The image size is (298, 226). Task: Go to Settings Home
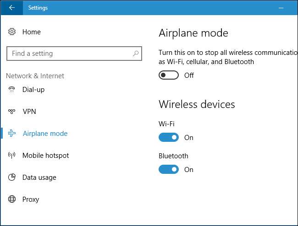click(31, 32)
